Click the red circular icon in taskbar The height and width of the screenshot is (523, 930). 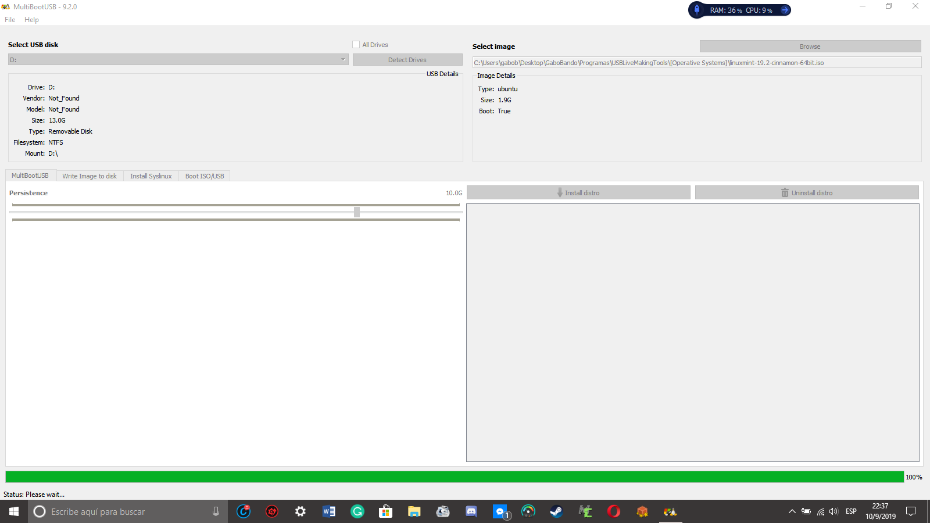271,511
